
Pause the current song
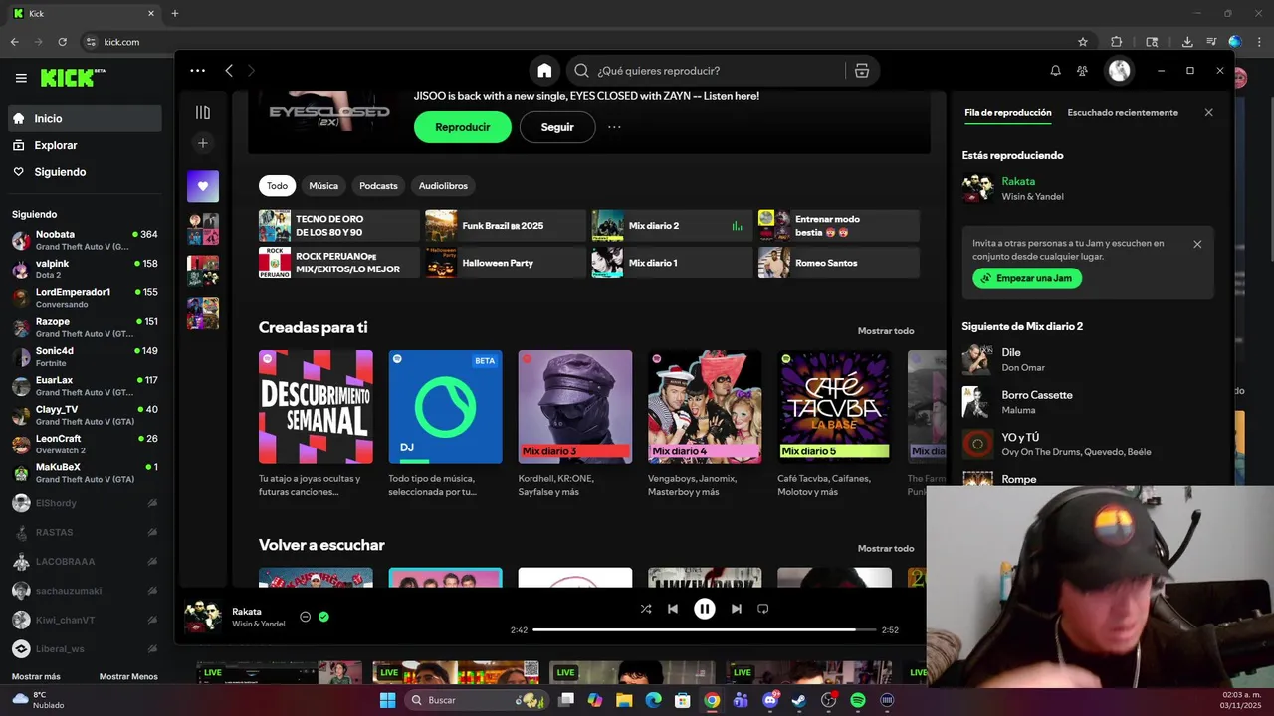coord(705,609)
